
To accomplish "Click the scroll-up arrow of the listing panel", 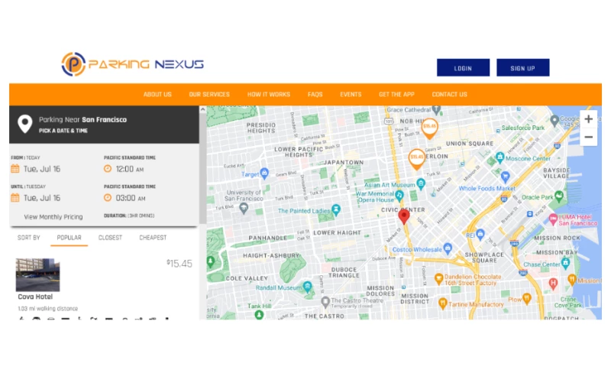I will 202,109.
